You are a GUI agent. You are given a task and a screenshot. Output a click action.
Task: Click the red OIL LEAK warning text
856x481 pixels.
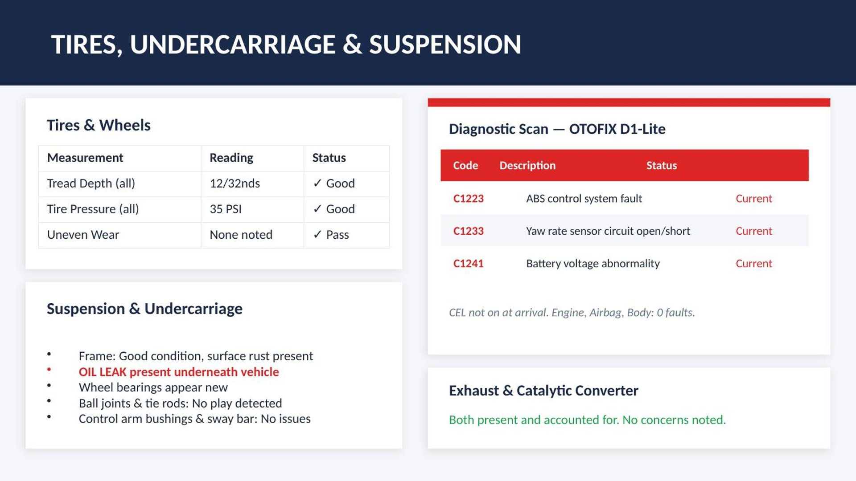[179, 372]
